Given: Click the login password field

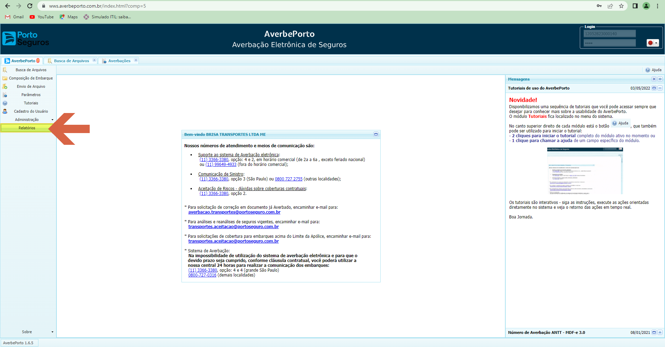Looking at the screenshot, I should click(x=610, y=43).
